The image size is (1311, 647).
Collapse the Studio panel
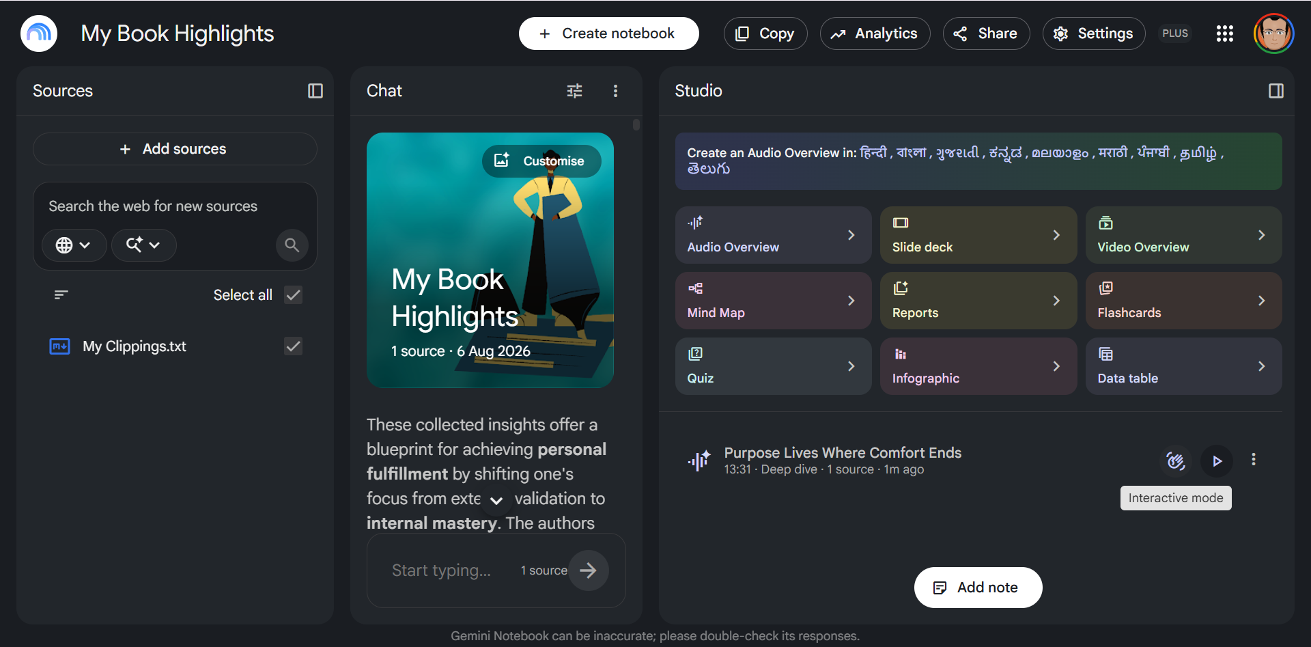tap(1275, 91)
